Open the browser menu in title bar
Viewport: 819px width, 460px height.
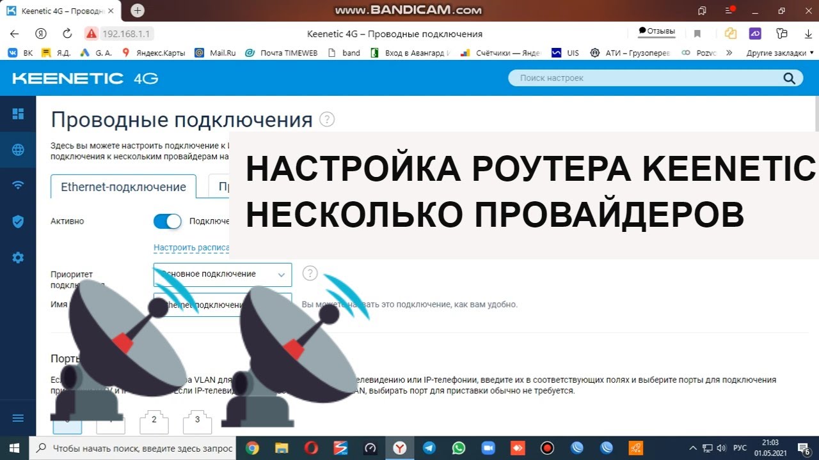tap(730, 11)
